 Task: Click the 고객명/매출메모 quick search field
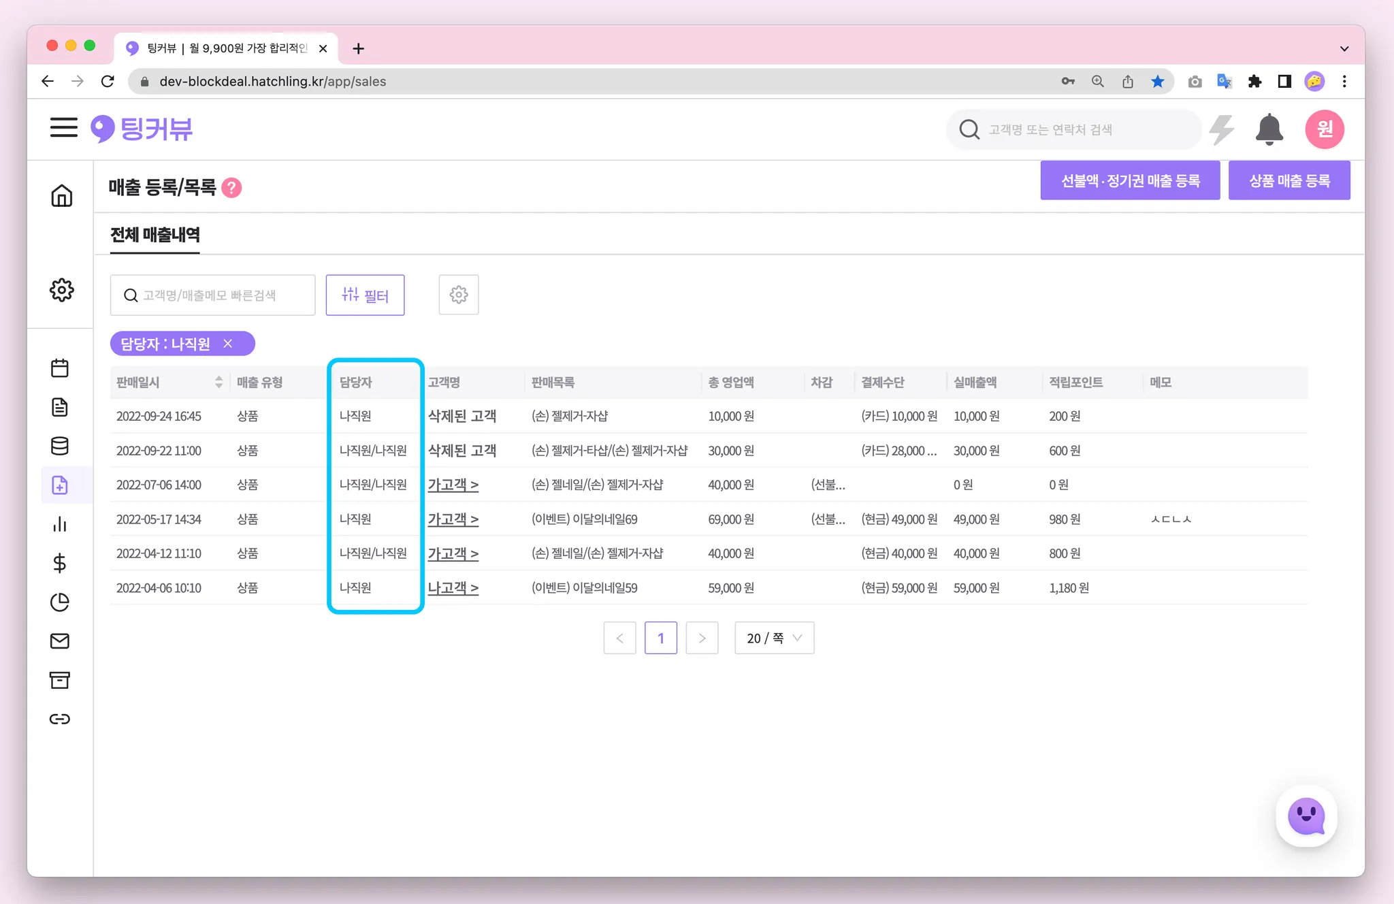(x=212, y=295)
